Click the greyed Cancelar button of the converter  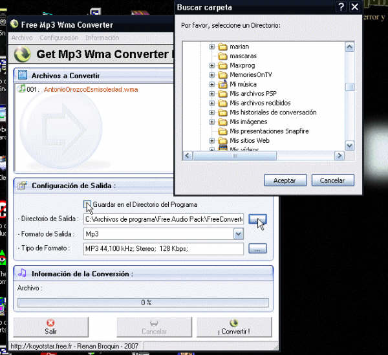[x=154, y=327]
